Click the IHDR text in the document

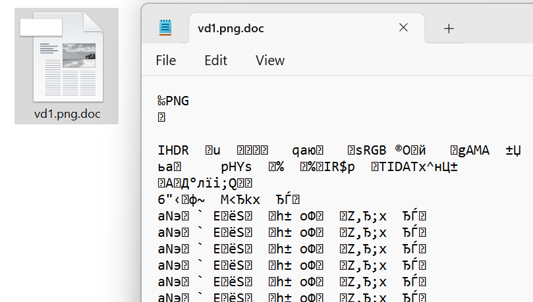pos(173,150)
